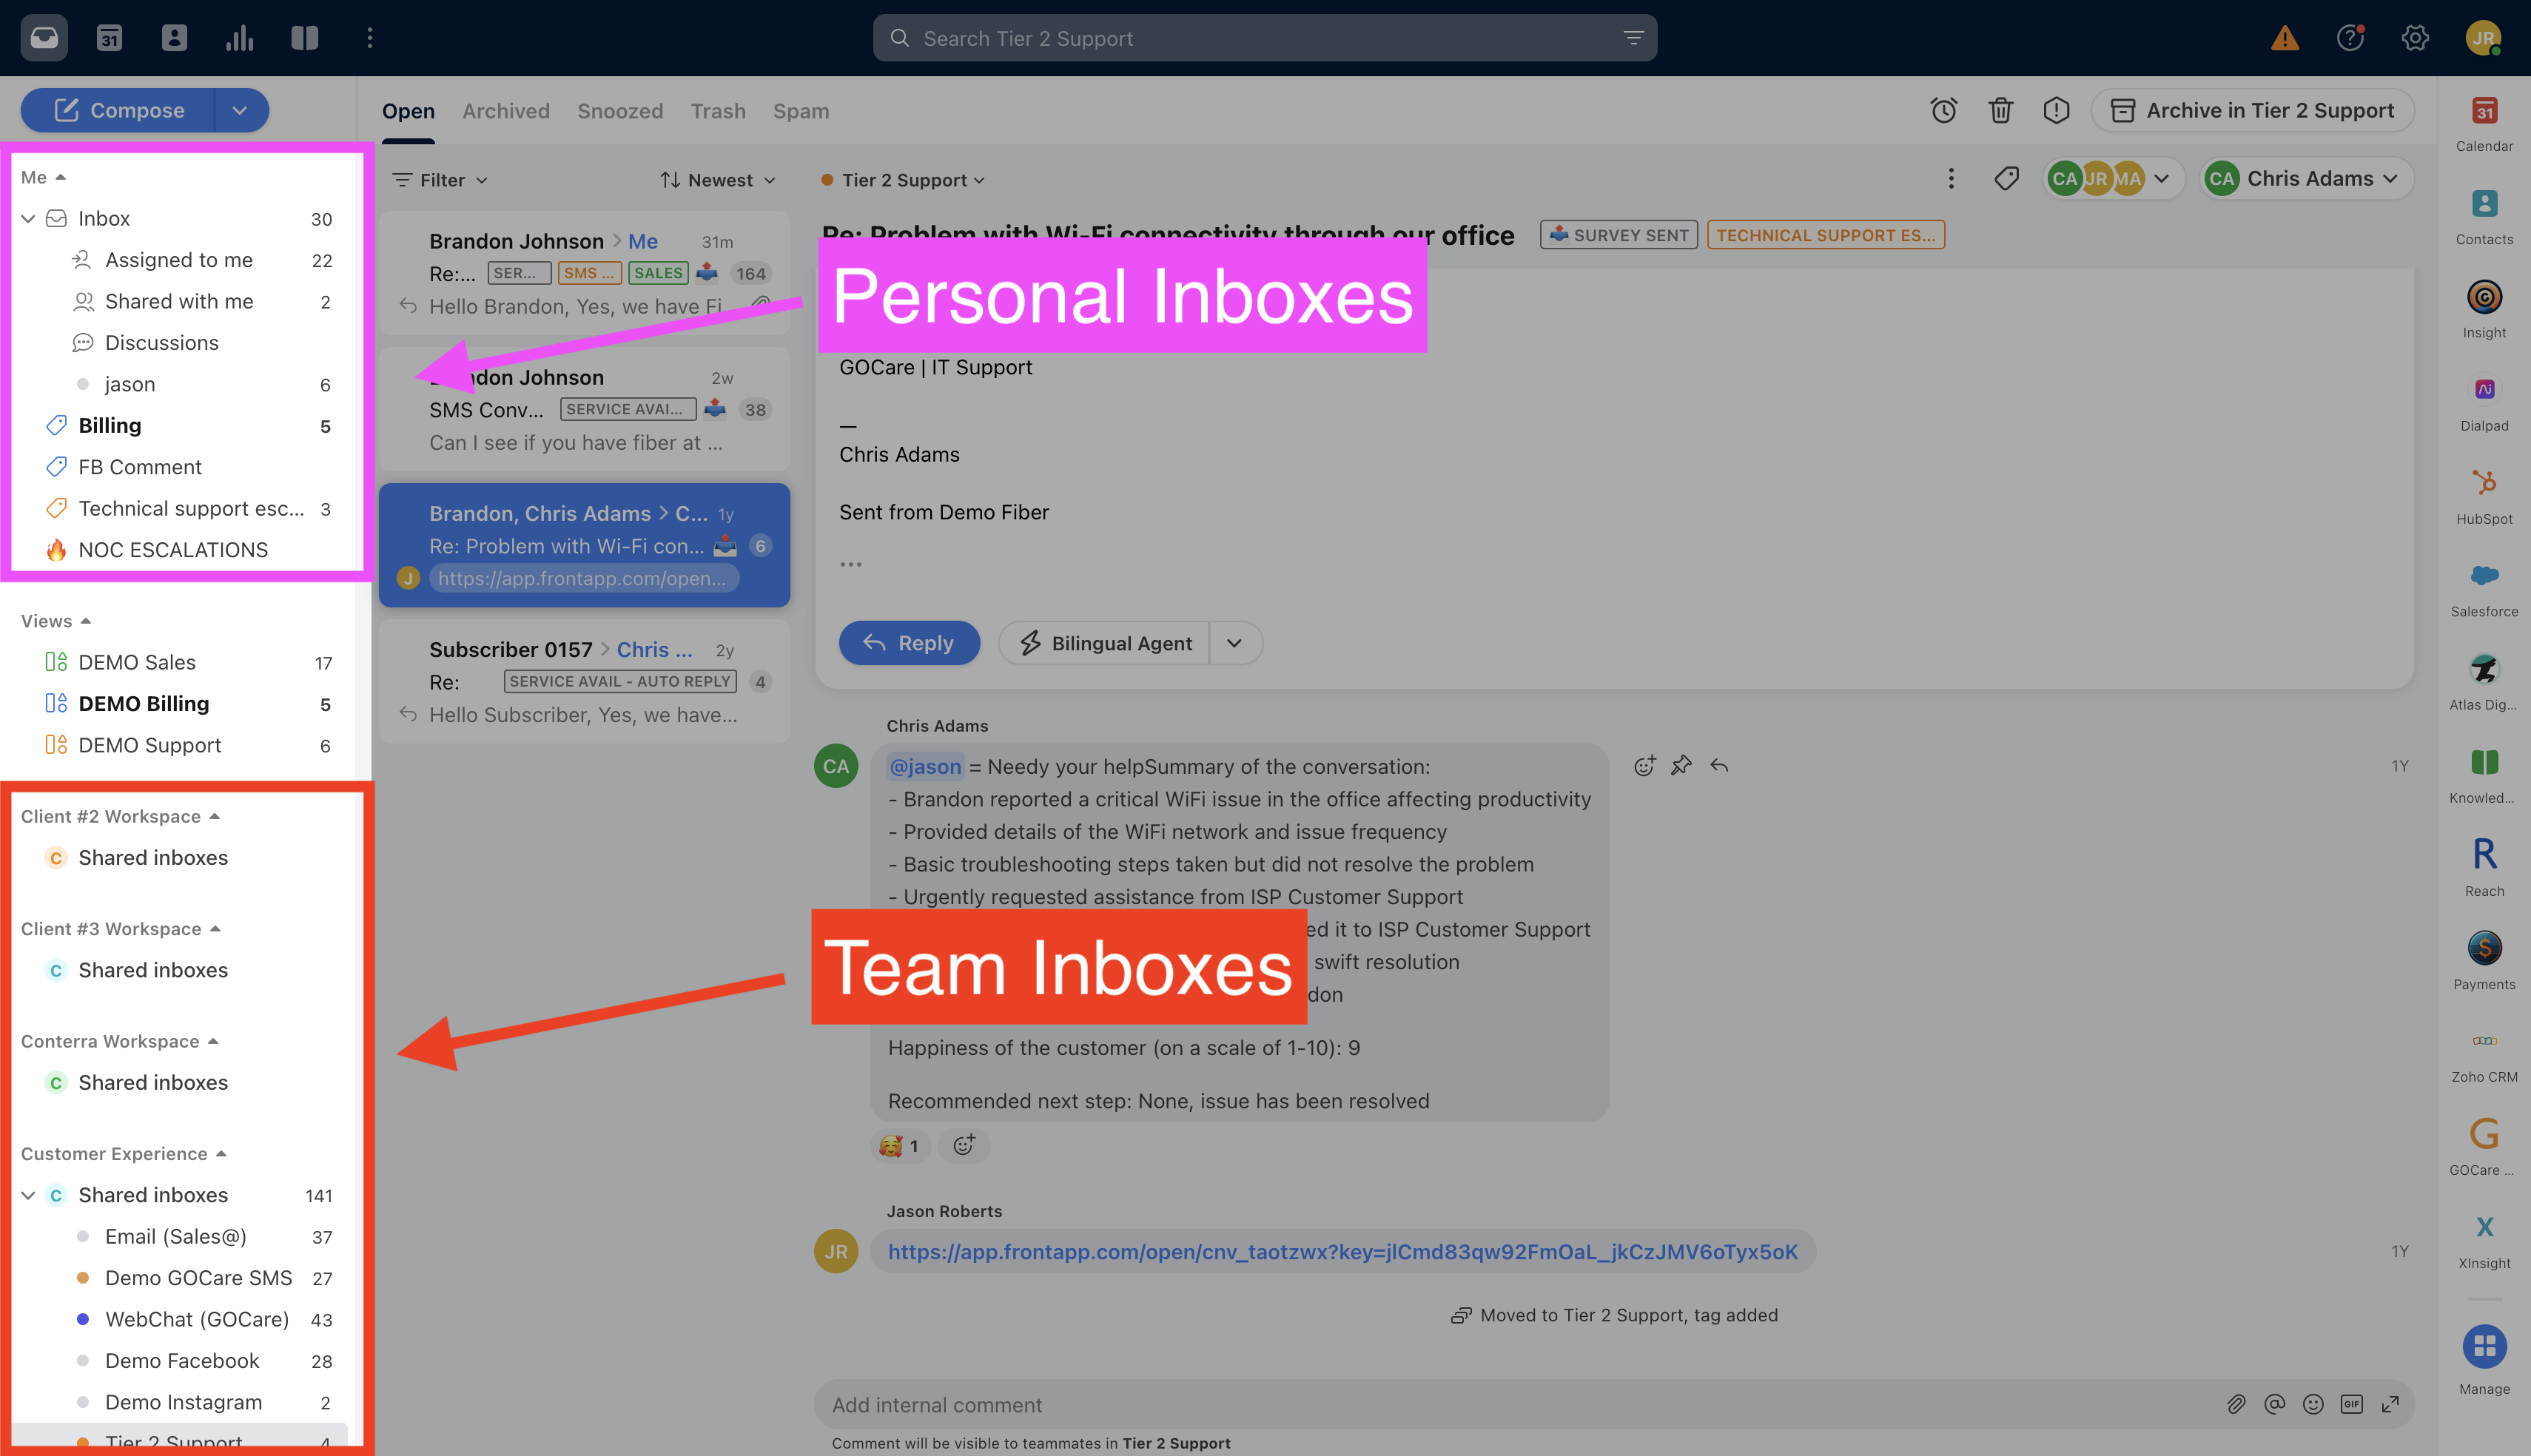Open search filter options icon

[x=1633, y=38]
